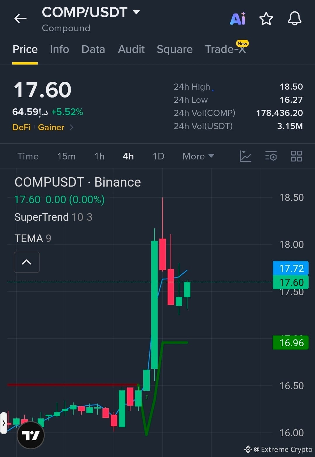Image resolution: width=315 pixels, height=457 pixels.
Task: Open the AI assistant icon
Action: (x=238, y=19)
